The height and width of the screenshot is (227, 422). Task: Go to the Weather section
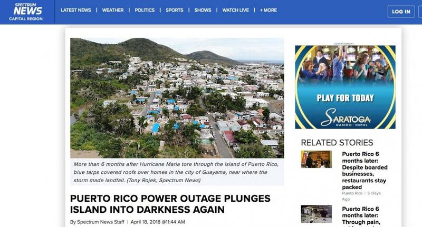113,10
